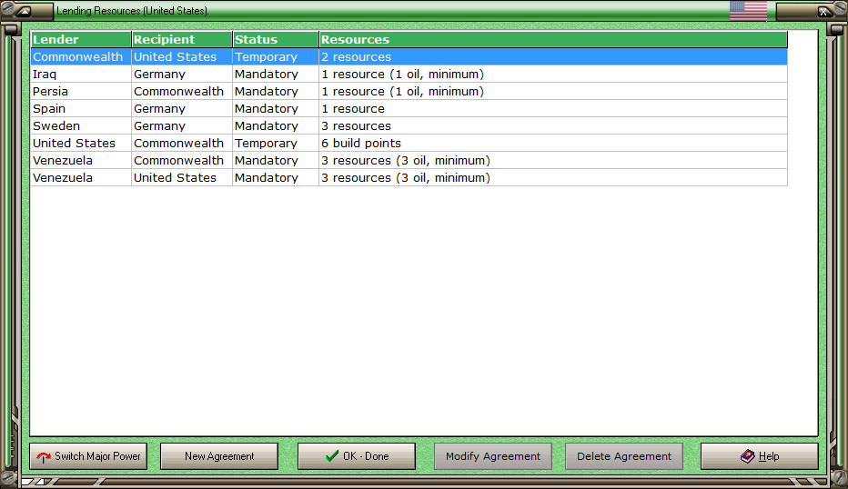848x489 pixels.
Task: Select Venezuela row lending to Commonwealth
Action: coord(409,161)
